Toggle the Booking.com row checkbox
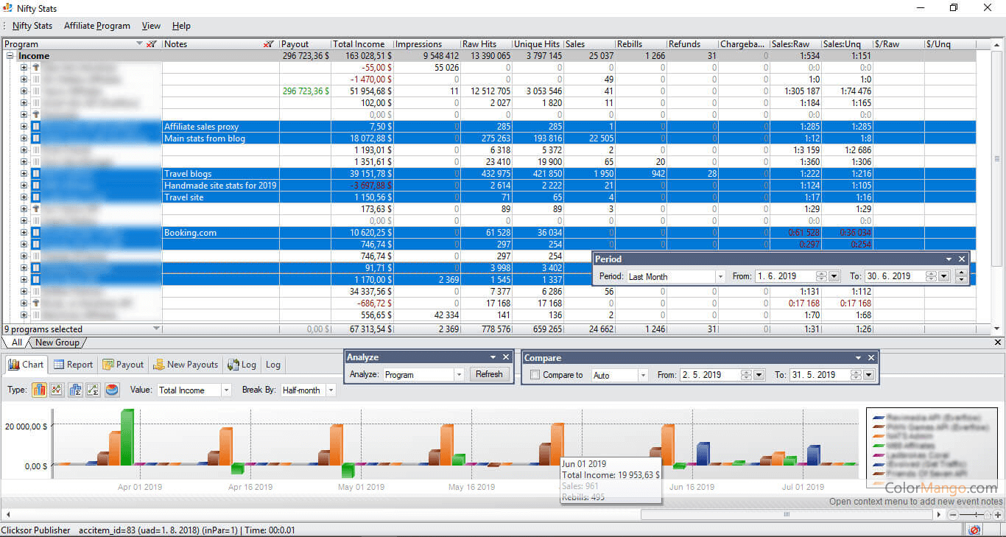The height and width of the screenshot is (537, 1006). [x=36, y=233]
